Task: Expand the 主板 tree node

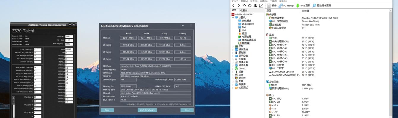Action: [x=233, y=46]
